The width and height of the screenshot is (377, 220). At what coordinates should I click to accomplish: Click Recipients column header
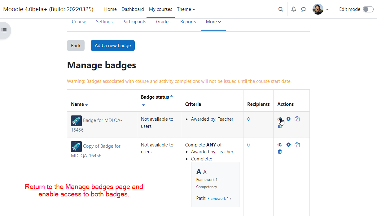click(258, 104)
